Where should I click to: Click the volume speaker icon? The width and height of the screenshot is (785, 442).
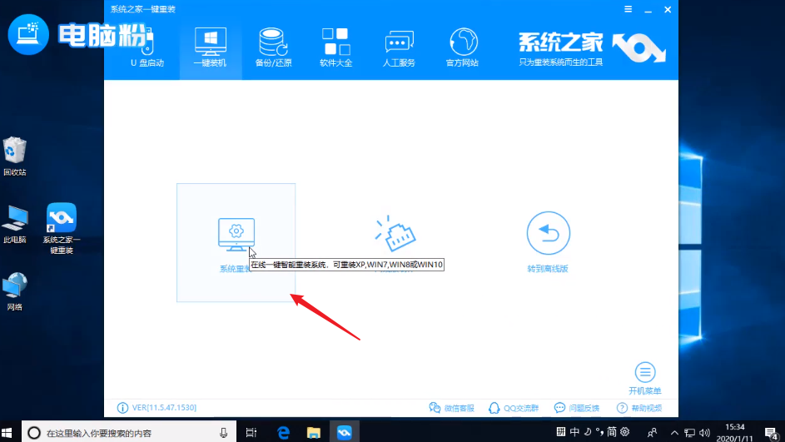point(704,433)
